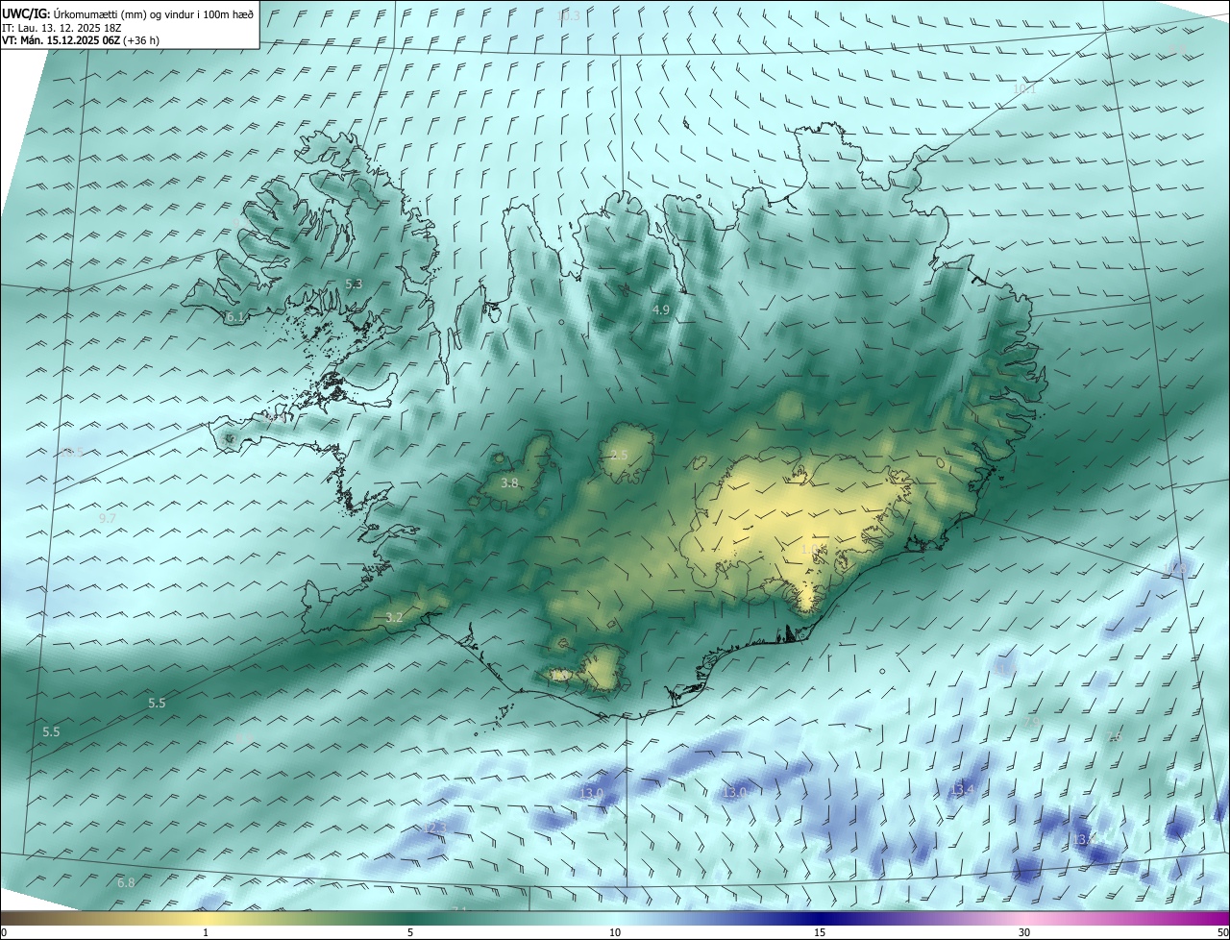Click the 10.1 value label on the map
The image size is (1230, 940).
point(1024,88)
